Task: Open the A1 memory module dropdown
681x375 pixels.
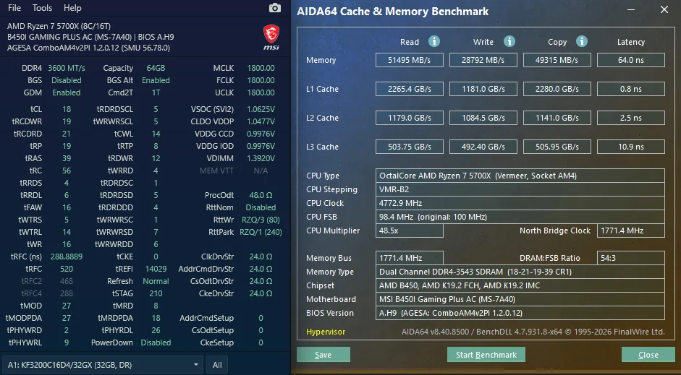Action: pos(103,365)
